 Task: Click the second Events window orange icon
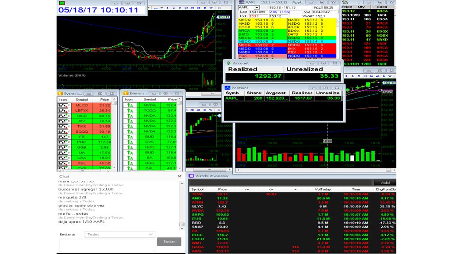click(126, 93)
